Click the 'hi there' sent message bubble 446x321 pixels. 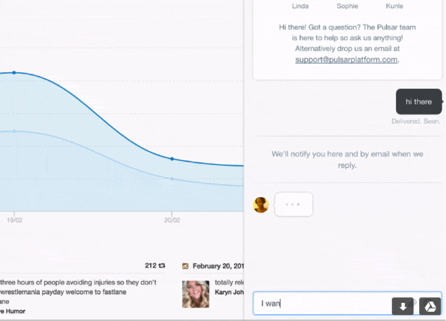pos(418,102)
